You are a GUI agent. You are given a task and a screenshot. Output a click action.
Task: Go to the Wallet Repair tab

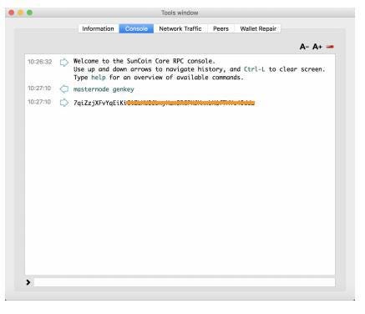click(258, 28)
